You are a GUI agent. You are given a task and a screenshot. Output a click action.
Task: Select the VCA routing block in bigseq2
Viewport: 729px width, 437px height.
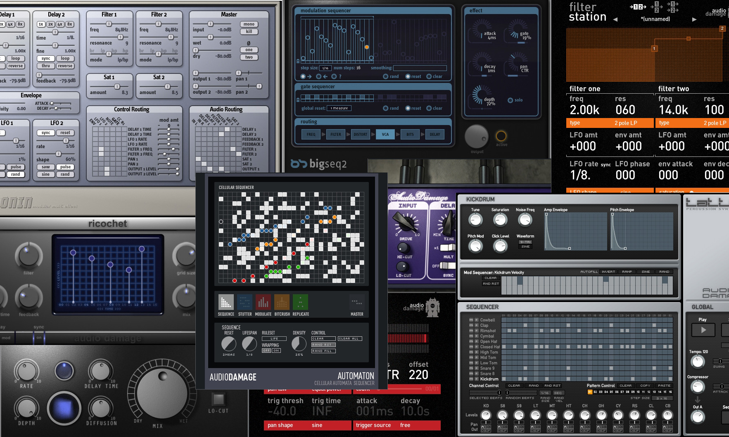(x=385, y=135)
